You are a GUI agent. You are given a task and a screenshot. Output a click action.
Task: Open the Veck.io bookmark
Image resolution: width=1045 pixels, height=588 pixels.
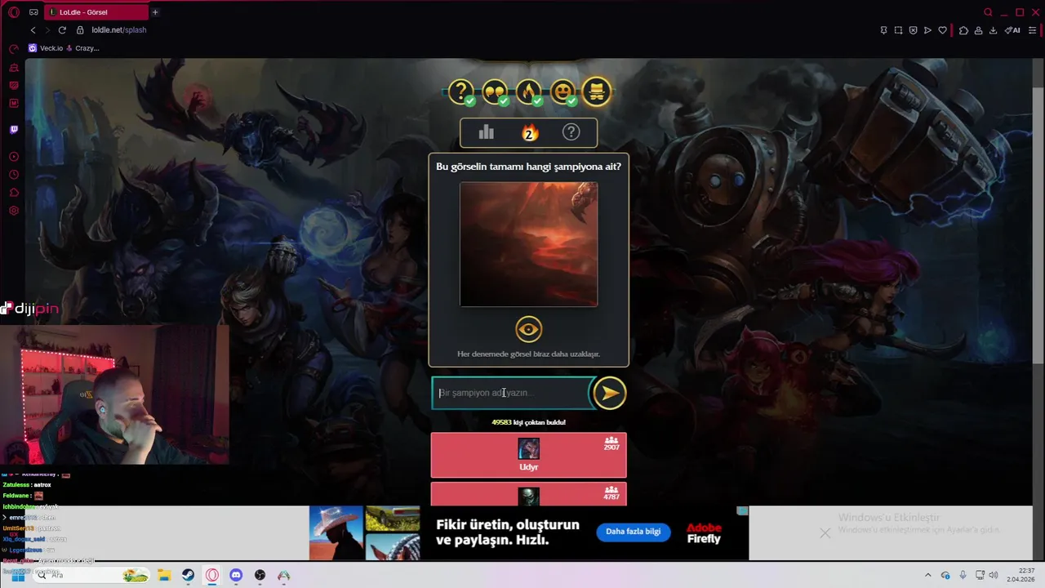pyautogui.click(x=46, y=48)
